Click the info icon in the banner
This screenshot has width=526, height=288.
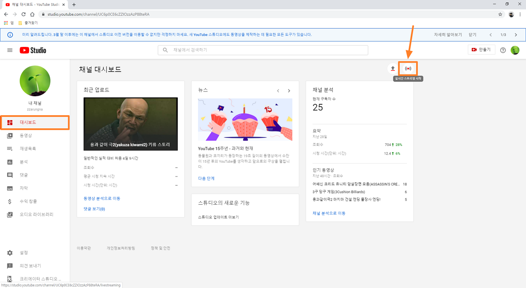click(10, 34)
